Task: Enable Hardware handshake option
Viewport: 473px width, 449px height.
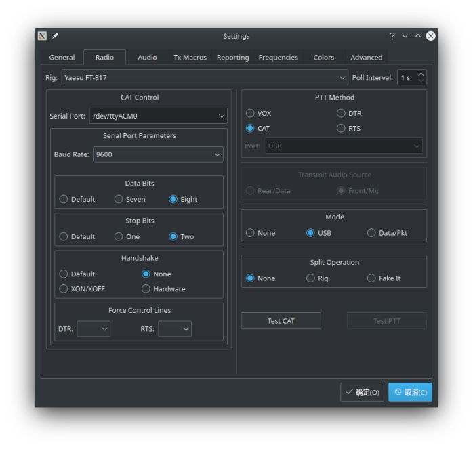Action: click(x=146, y=288)
